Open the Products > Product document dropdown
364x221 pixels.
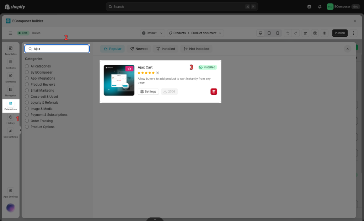click(x=195, y=33)
